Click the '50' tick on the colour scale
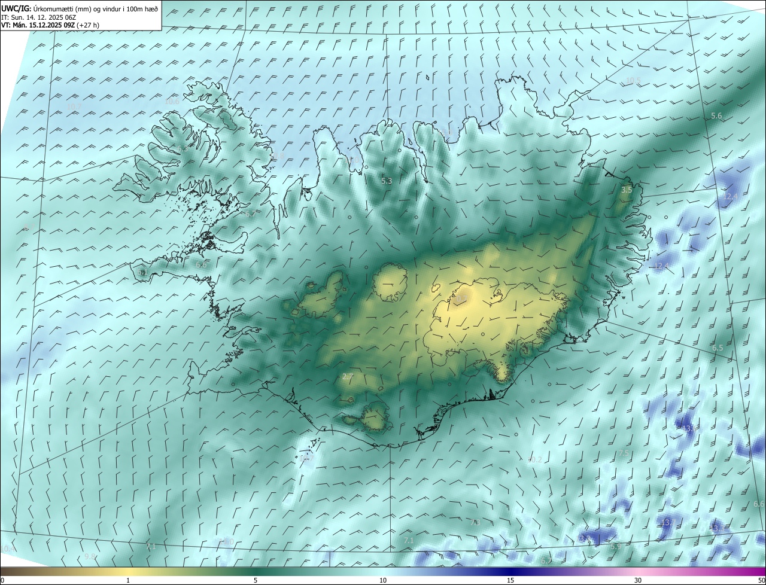This screenshot has height=585, width=766. tap(761, 580)
